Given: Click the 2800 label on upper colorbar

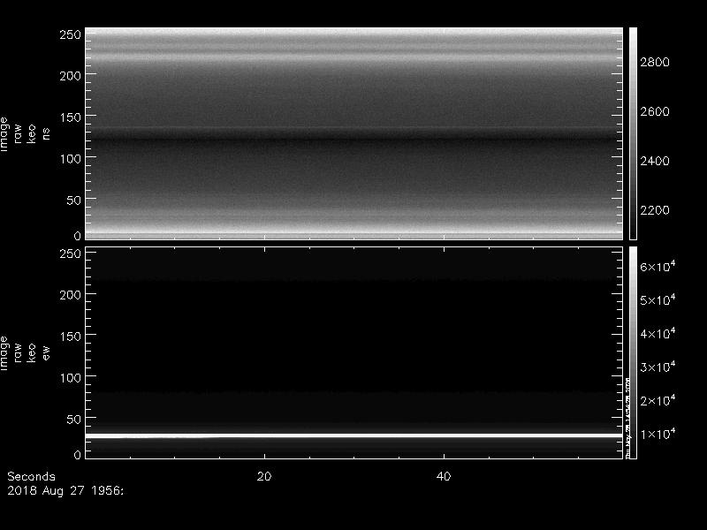Looking at the screenshot, I should (655, 62).
